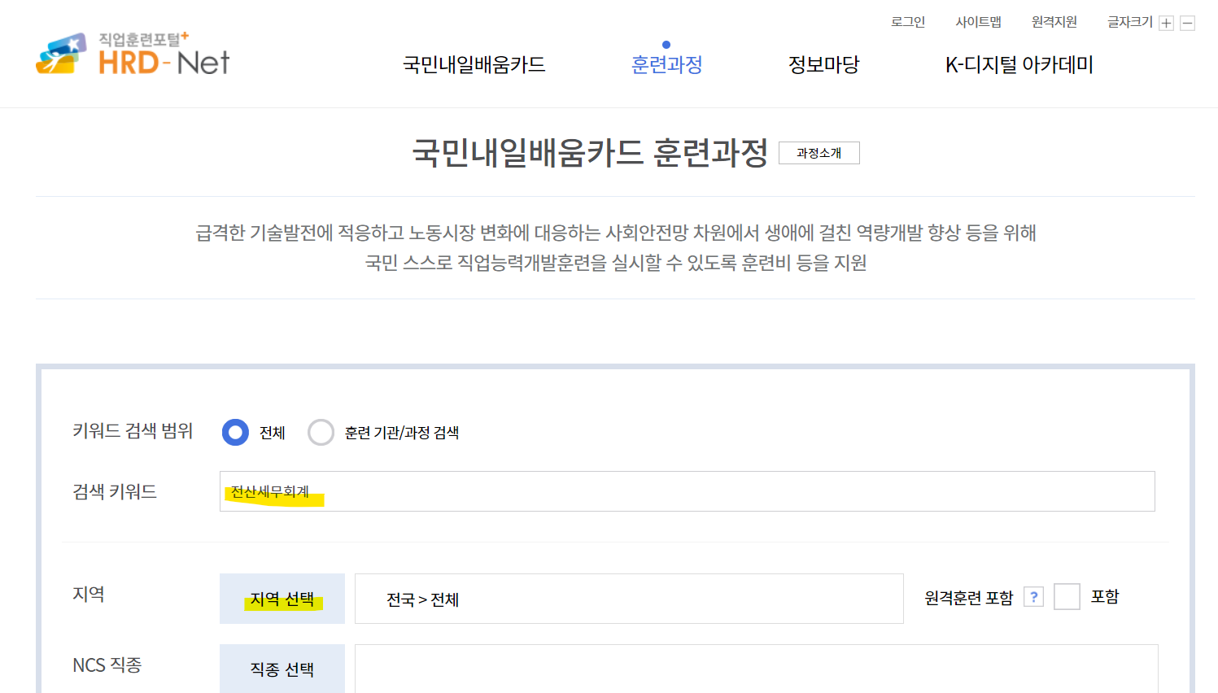Screen dimensions: 1218x693
Task: Click the 과정소개 button
Action: click(819, 153)
